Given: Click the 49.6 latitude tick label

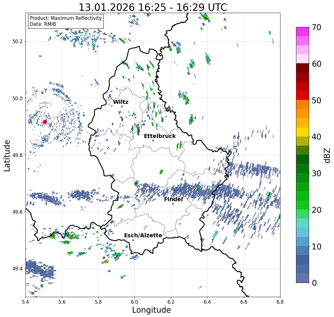Looking at the screenshot, I should 18,212.
